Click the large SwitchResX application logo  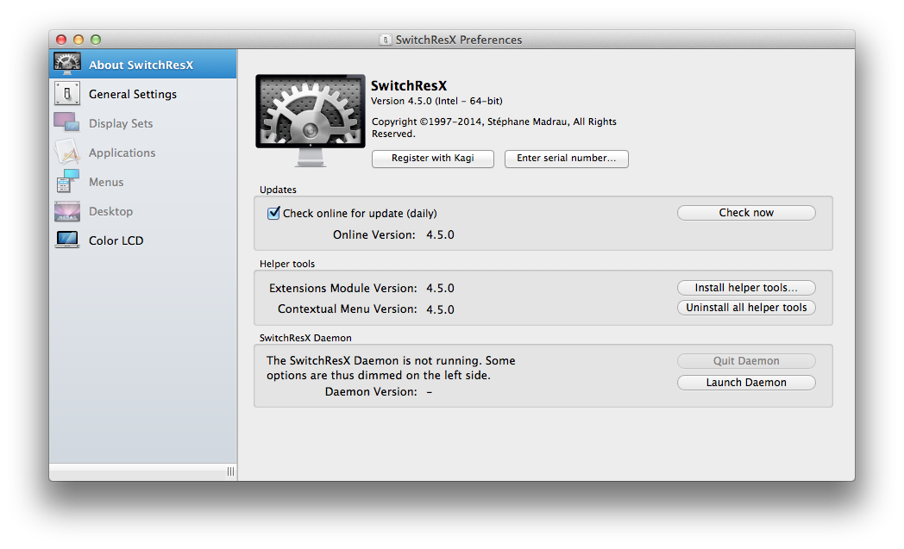[x=311, y=120]
